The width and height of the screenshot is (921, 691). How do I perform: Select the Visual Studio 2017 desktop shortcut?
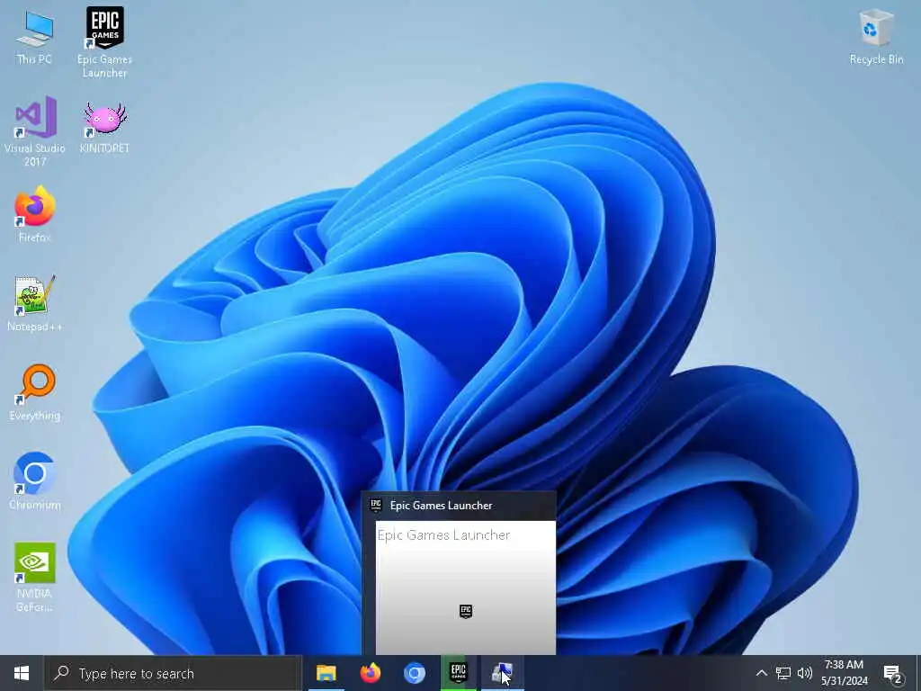click(x=35, y=131)
